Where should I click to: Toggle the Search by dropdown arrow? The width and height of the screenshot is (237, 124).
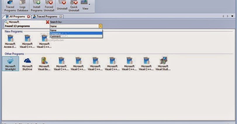(101, 26)
